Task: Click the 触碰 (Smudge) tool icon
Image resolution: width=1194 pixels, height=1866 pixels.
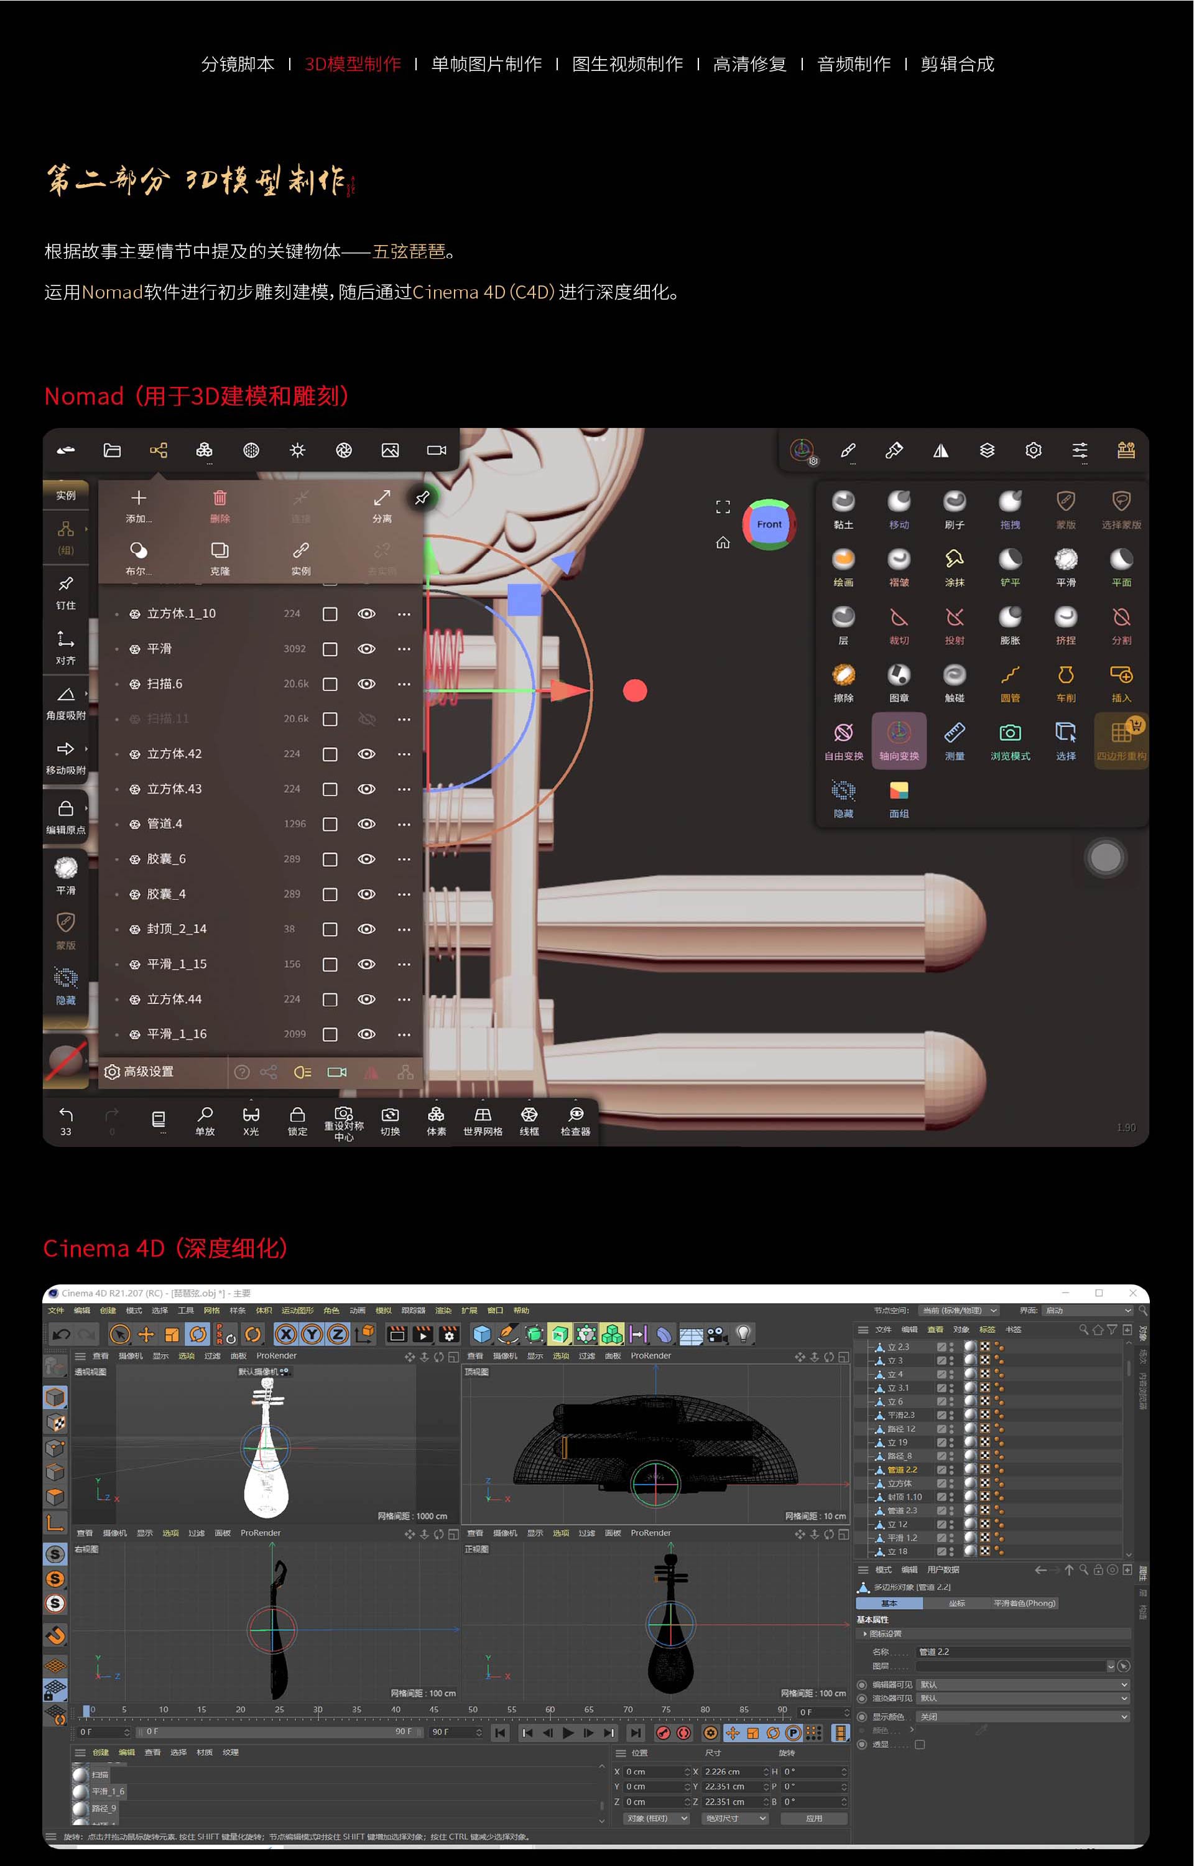Action: click(x=954, y=675)
